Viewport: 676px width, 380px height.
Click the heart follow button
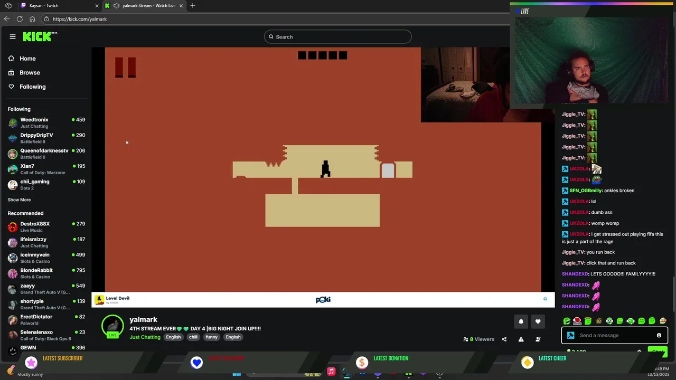tap(538, 321)
